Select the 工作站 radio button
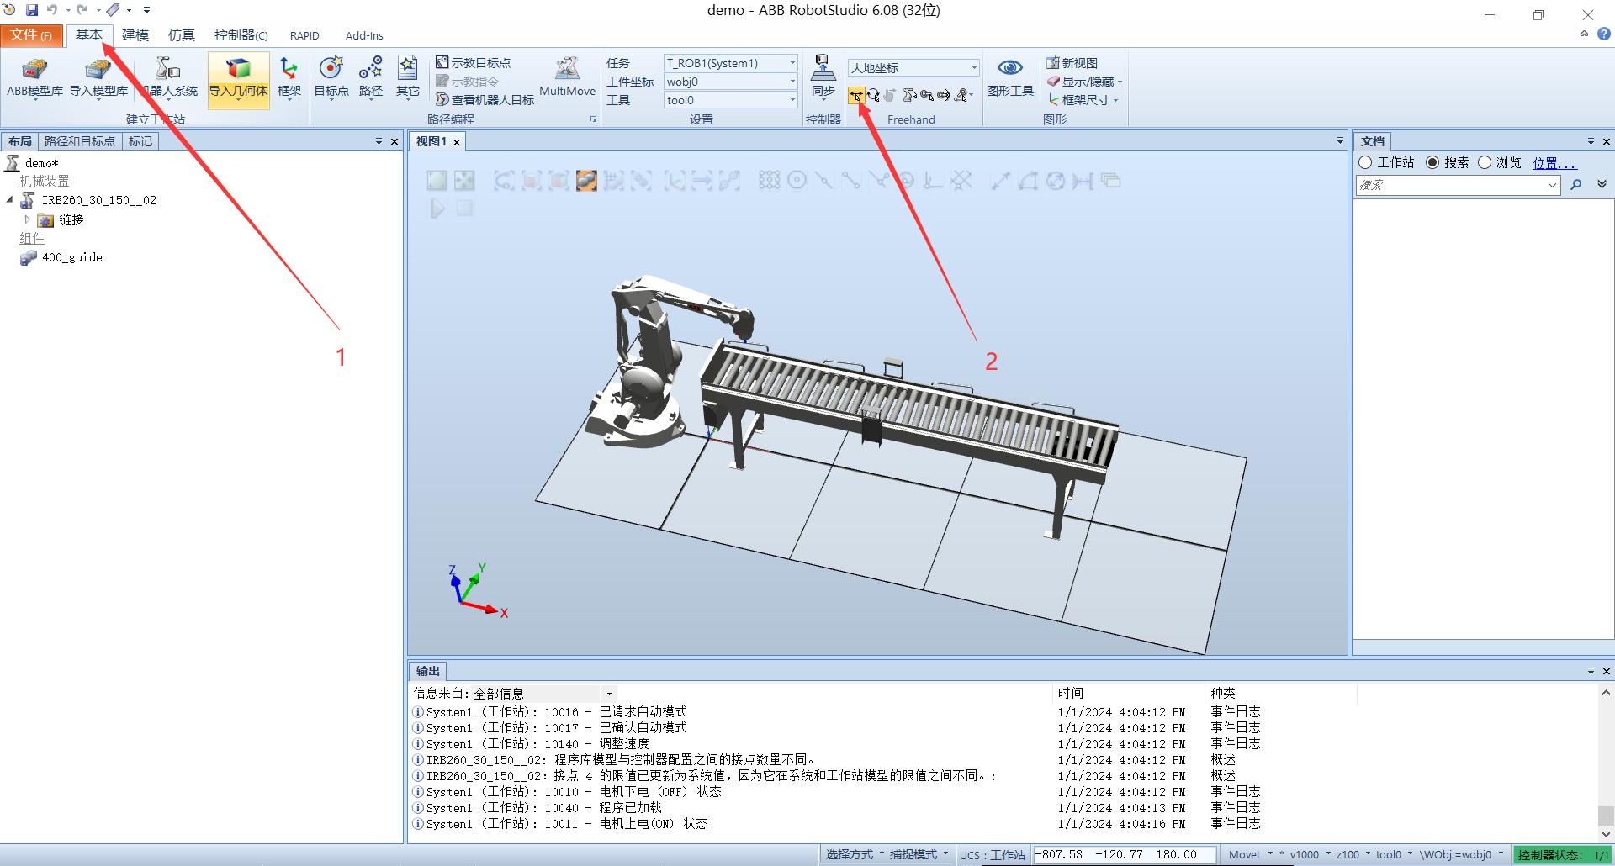 [x=1366, y=162]
